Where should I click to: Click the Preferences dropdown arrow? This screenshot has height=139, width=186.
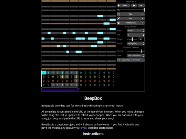[143, 23]
